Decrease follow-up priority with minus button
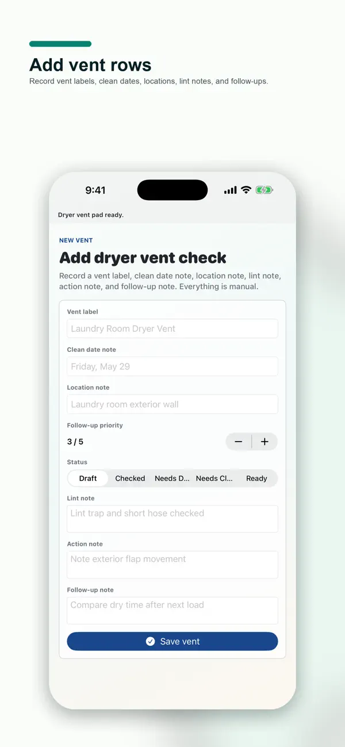Image resolution: width=345 pixels, height=747 pixels. coord(239,442)
